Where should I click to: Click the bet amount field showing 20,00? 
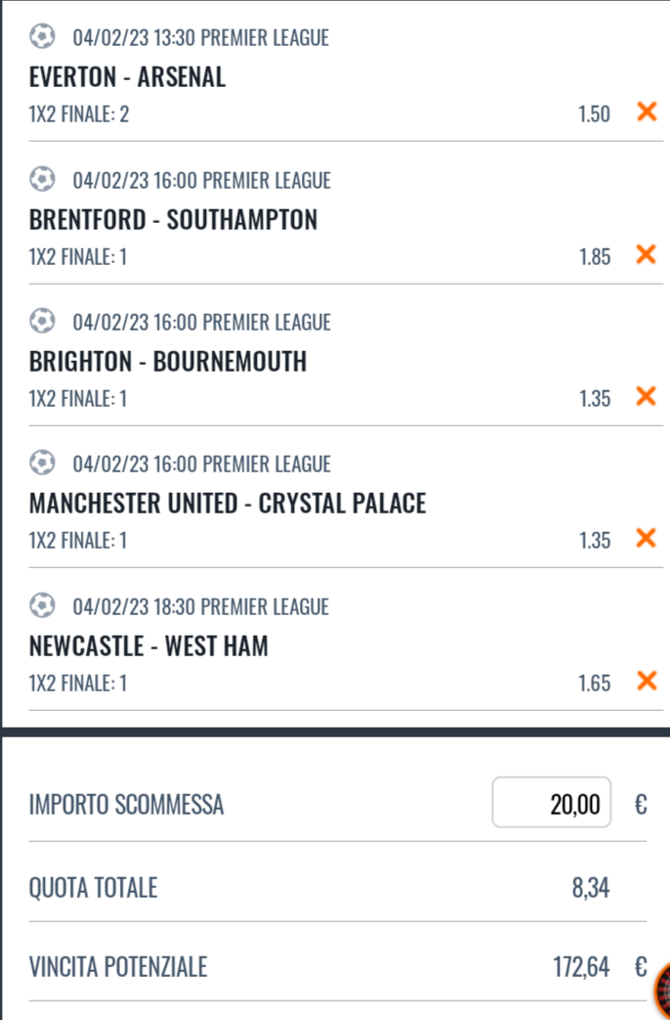(552, 804)
